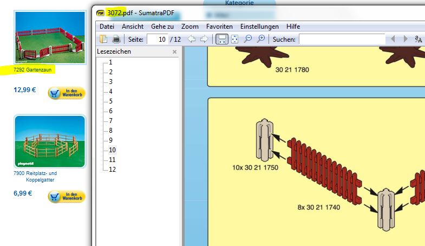Add 7900 Reitplatz to Warenkorb

tap(67, 196)
